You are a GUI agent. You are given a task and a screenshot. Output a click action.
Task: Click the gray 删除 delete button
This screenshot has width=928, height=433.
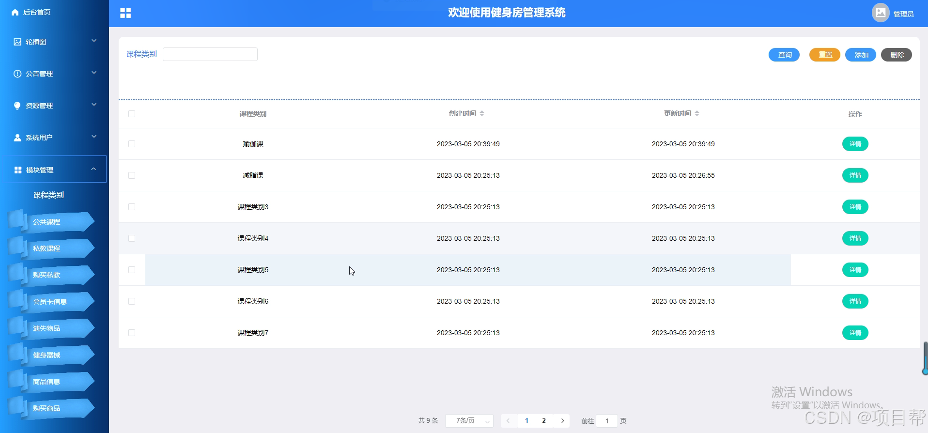pos(897,55)
